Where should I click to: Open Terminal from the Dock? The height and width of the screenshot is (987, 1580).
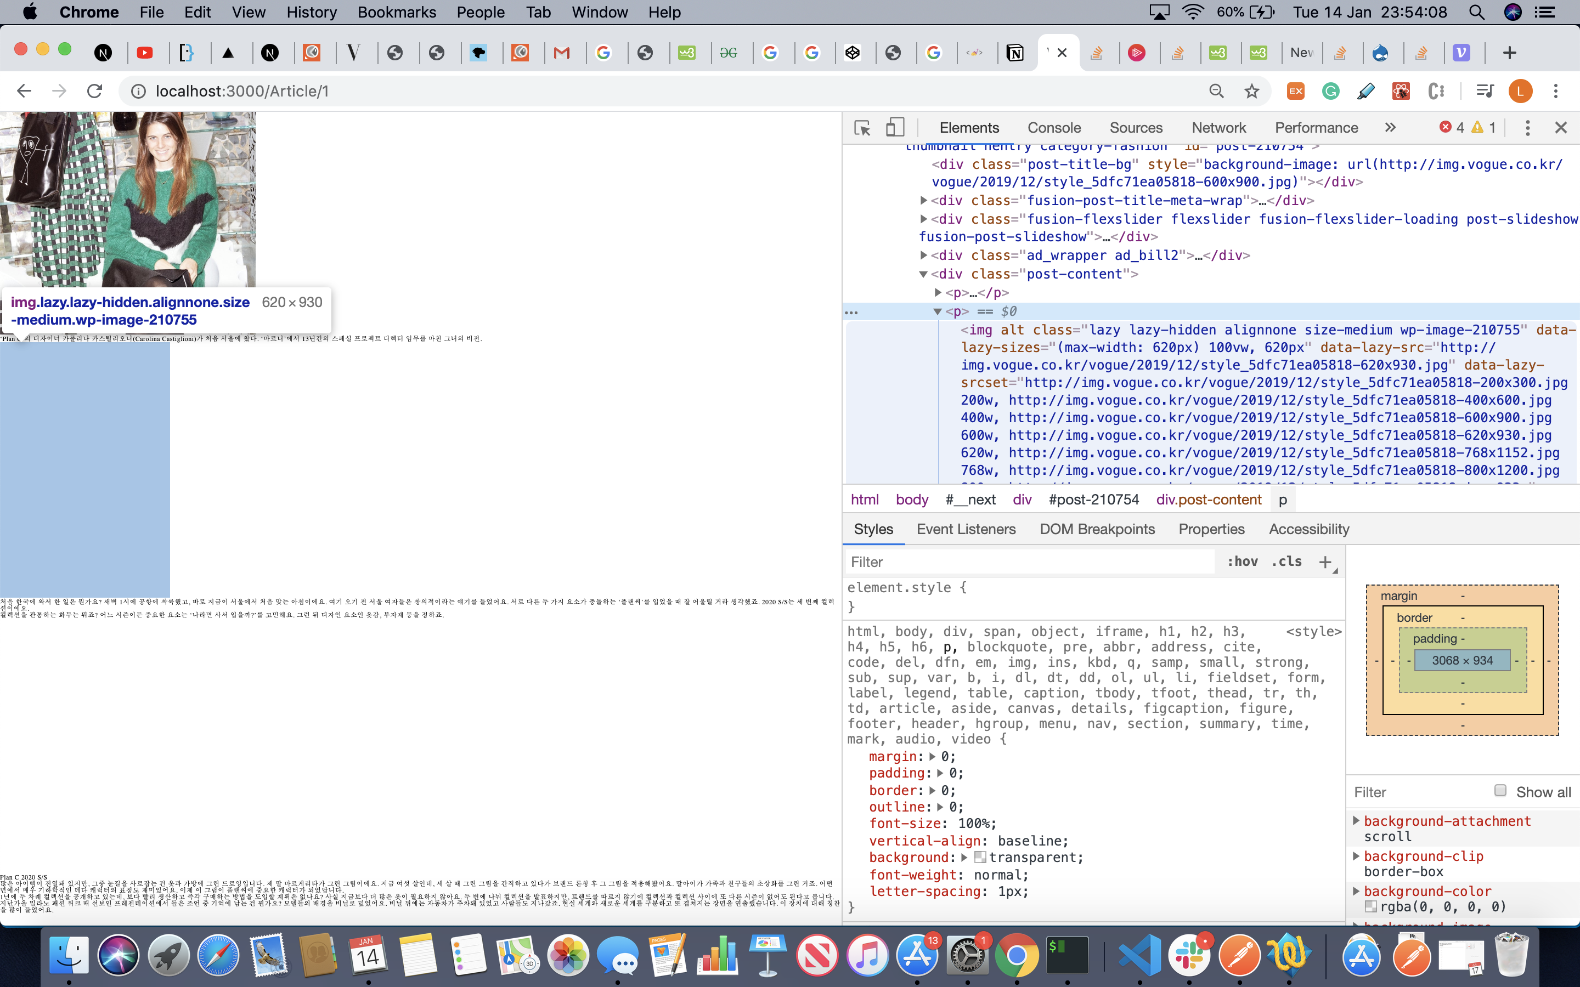1067,956
